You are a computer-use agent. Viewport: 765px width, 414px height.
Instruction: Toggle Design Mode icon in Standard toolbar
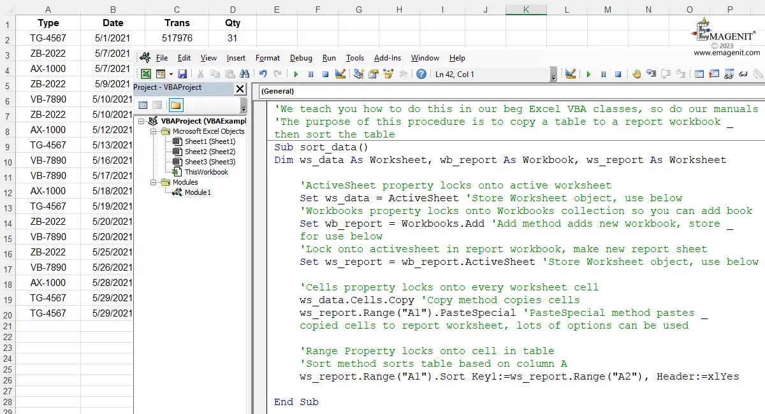coord(340,74)
